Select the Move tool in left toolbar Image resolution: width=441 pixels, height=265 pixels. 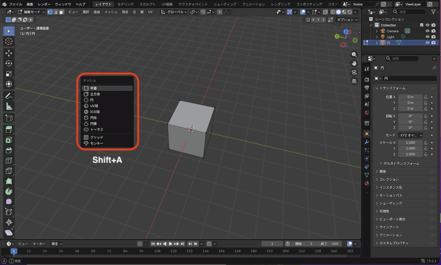coord(9,52)
